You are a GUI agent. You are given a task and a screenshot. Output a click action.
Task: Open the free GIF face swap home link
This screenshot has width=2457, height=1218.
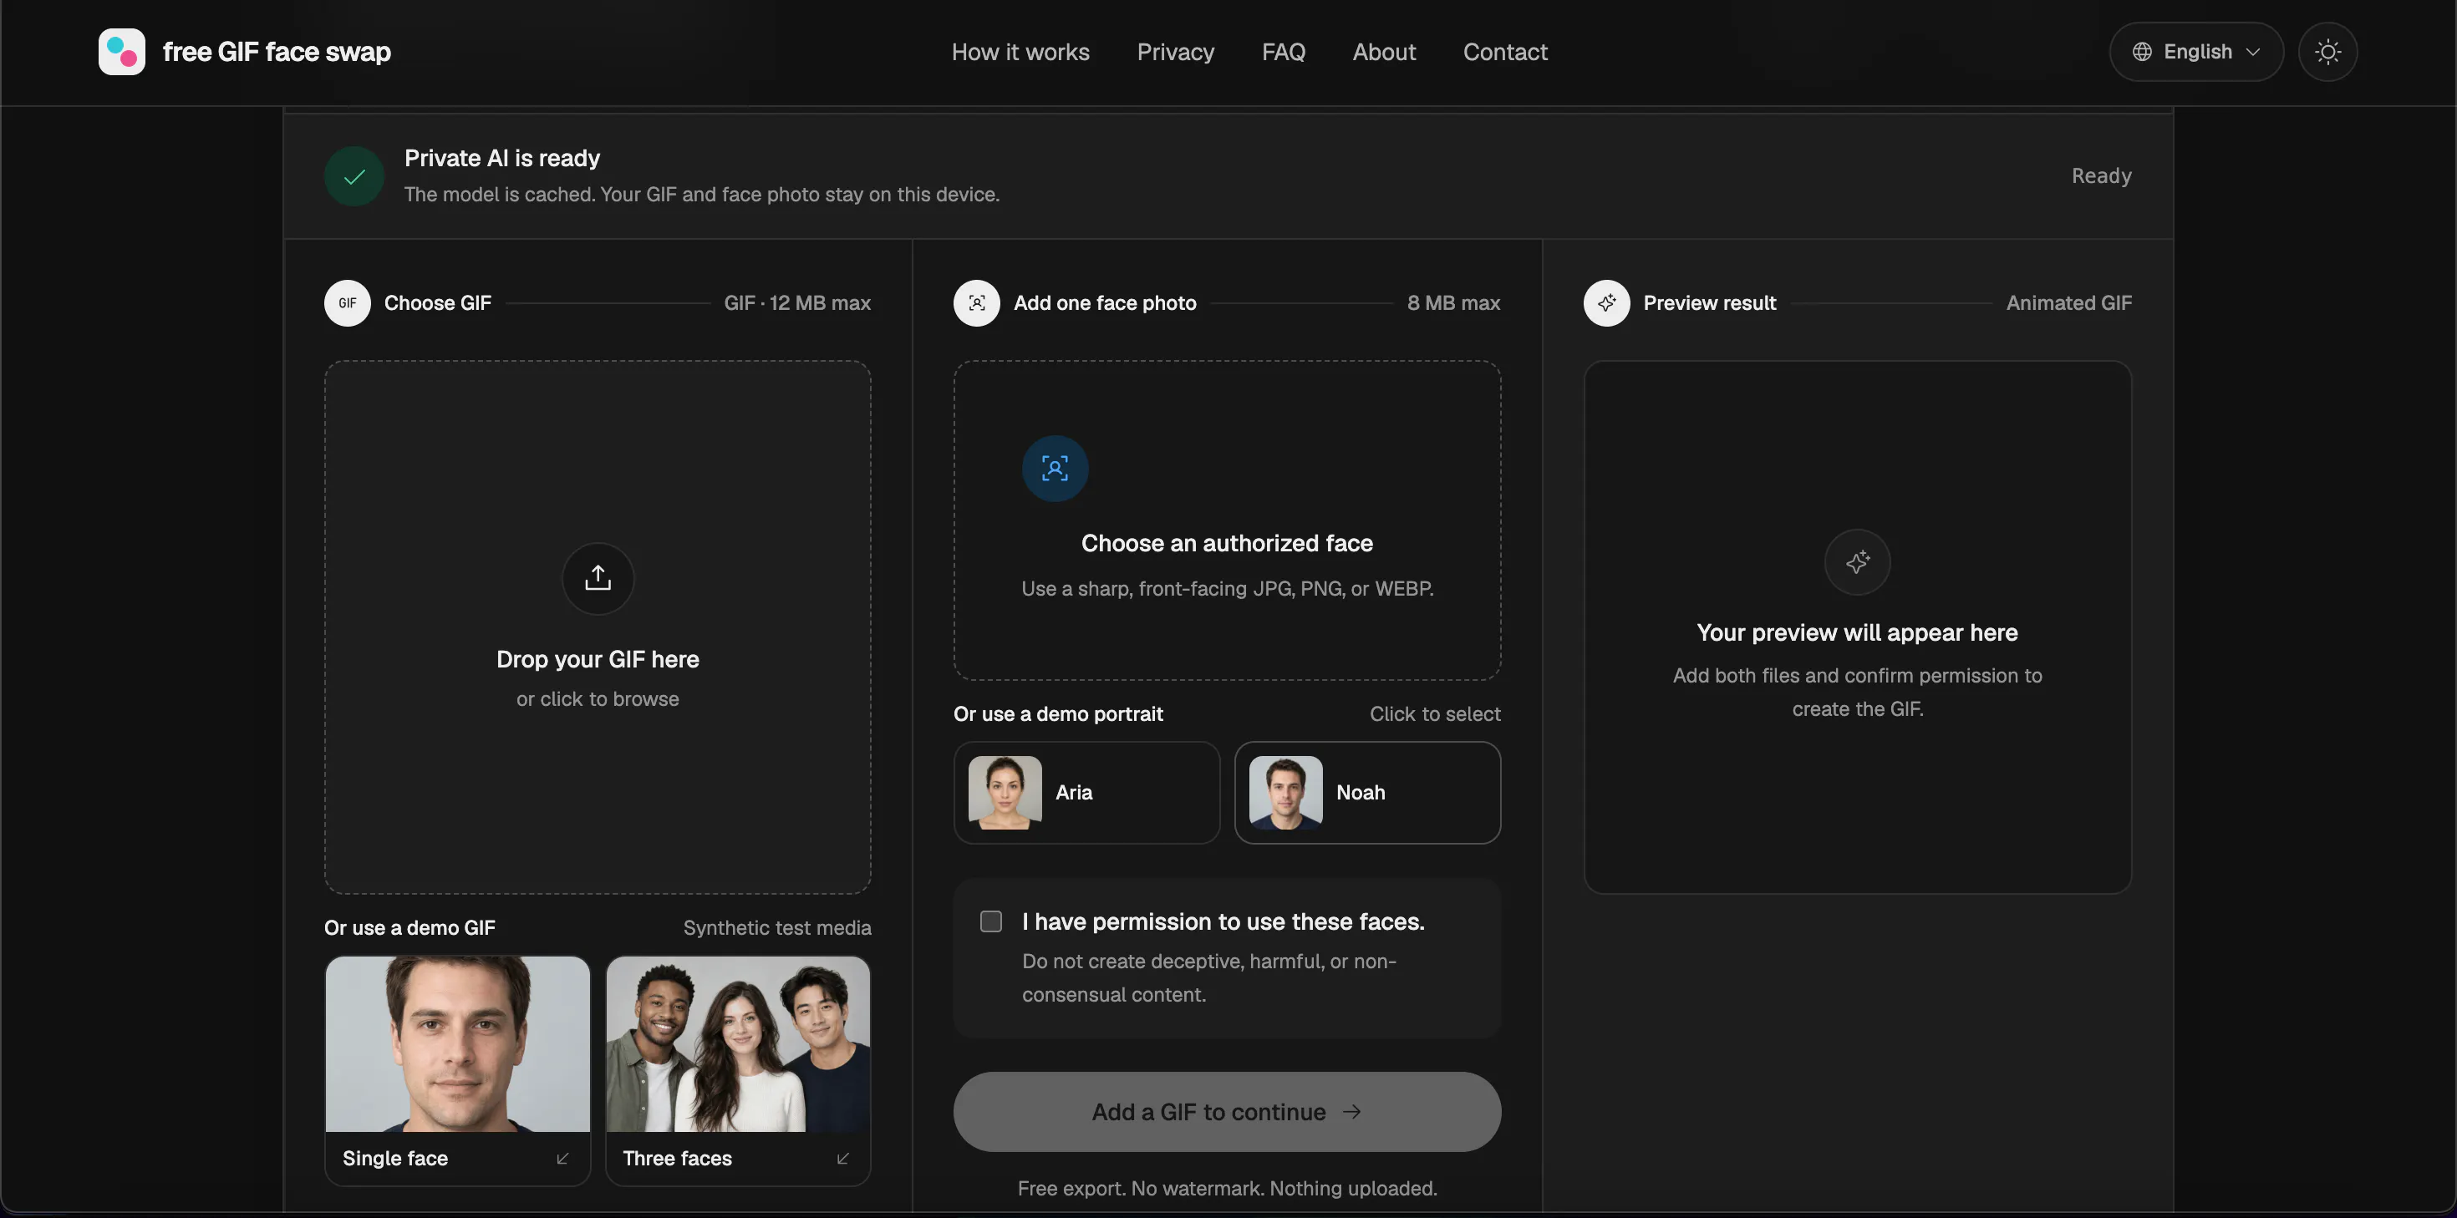point(244,52)
